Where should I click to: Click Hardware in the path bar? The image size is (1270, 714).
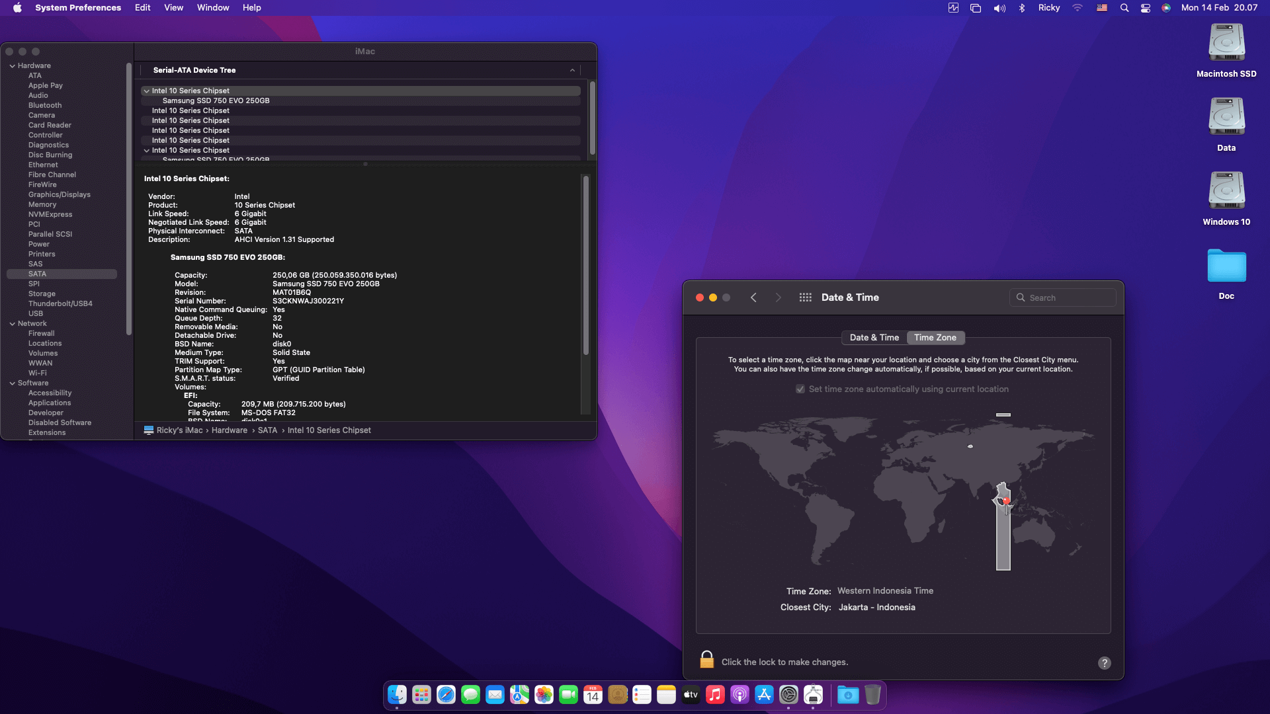click(230, 430)
